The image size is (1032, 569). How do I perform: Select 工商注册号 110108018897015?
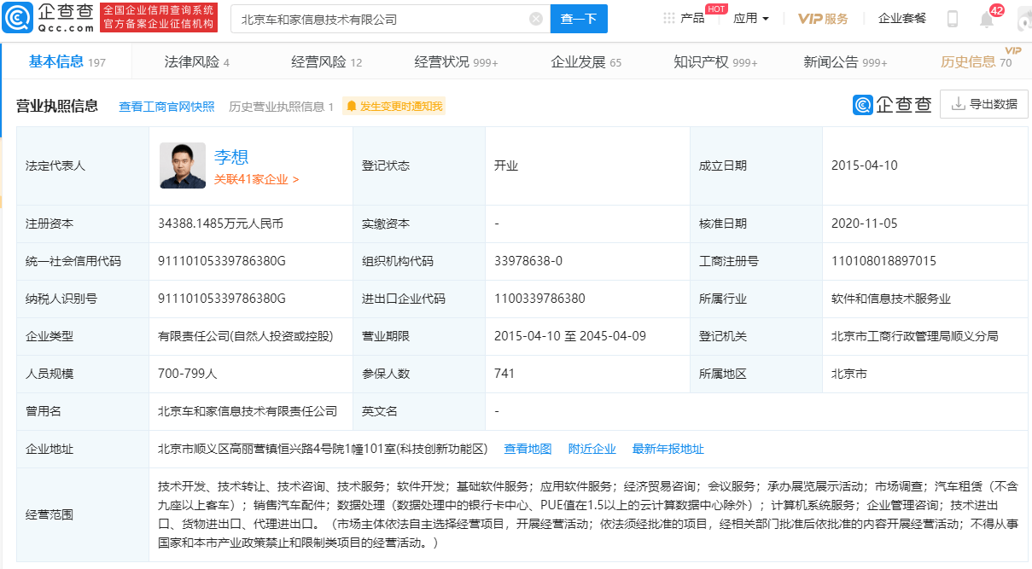(883, 261)
